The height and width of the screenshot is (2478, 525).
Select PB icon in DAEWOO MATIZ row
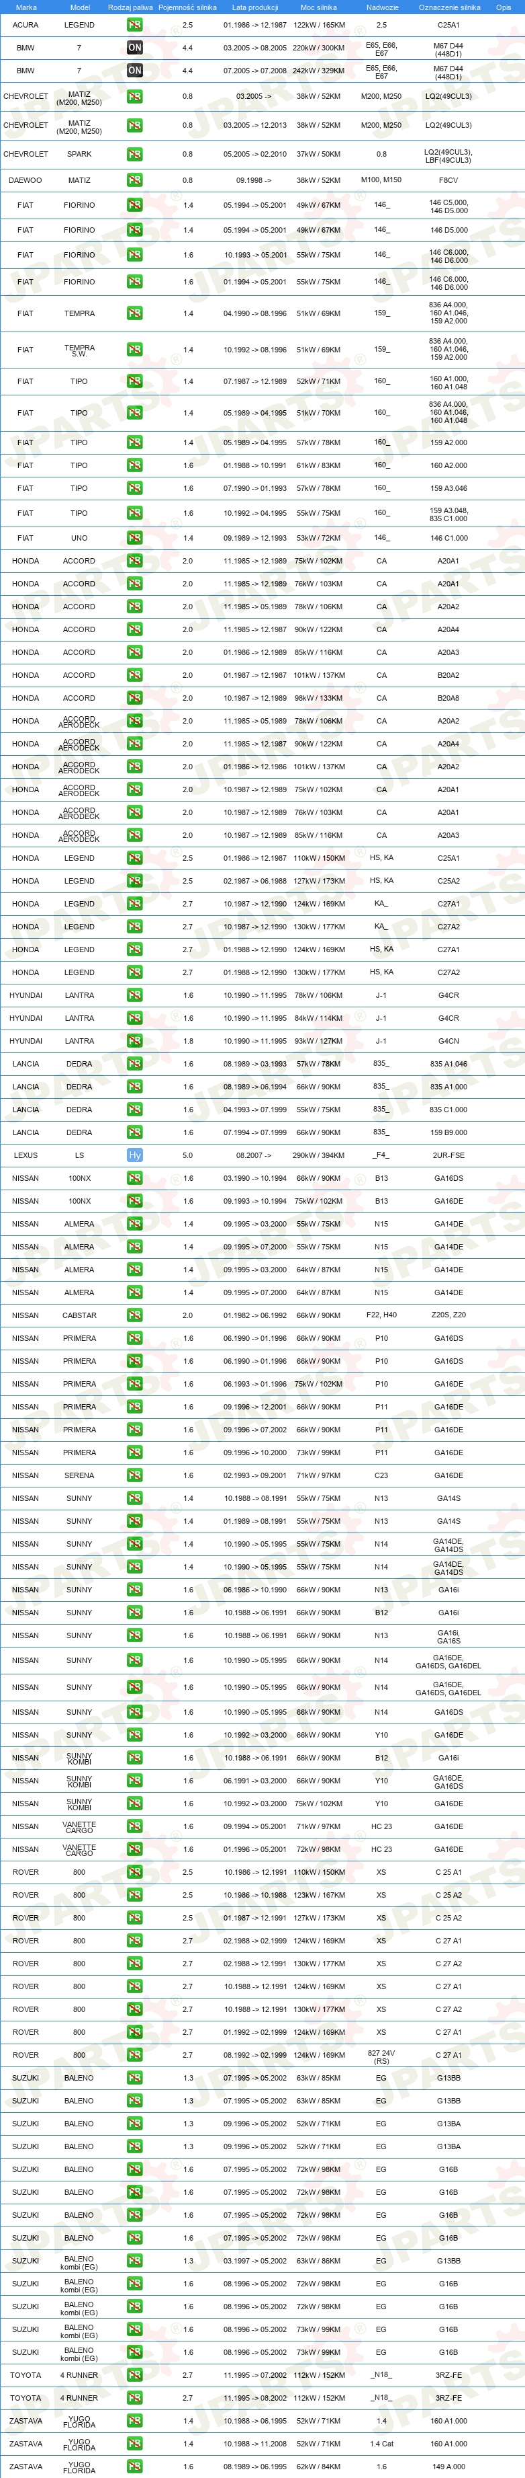(134, 180)
